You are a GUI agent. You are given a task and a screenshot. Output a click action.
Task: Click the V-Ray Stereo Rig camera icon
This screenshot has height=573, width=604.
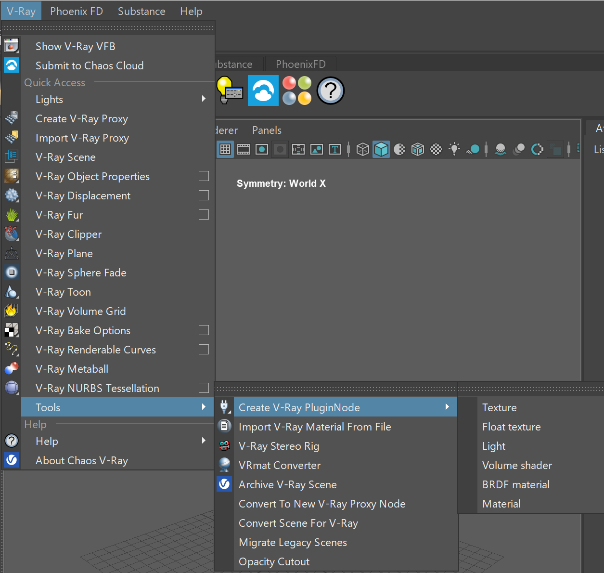(x=224, y=445)
